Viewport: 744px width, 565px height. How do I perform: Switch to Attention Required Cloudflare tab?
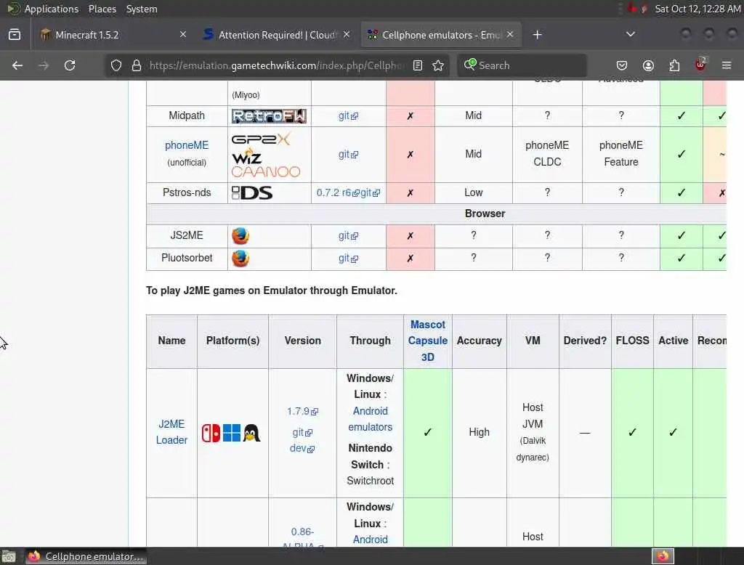click(278, 35)
